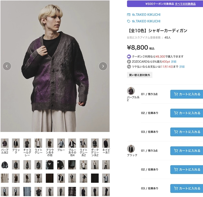203x197 pixels.
Task: Click cart icon for パープル系2 size 03
Action: point(176,132)
